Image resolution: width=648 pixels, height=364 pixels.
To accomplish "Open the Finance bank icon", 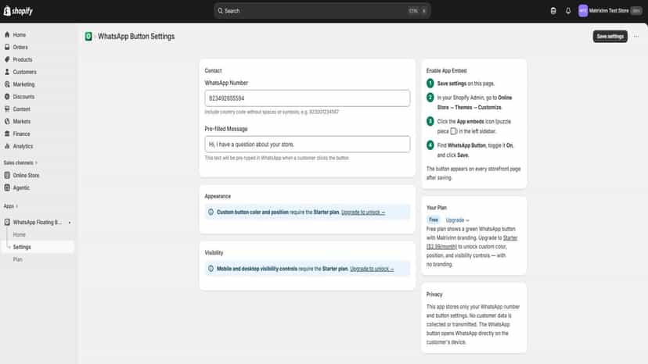I will (7, 134).
